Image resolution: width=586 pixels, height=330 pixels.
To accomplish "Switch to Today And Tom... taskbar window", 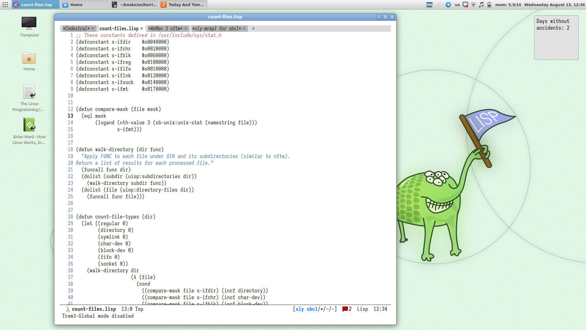I will (183, 5).
